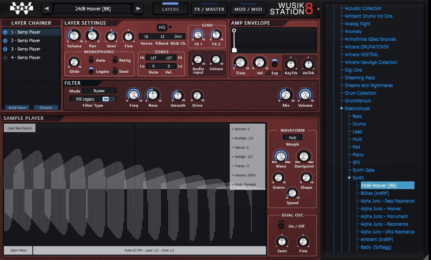
Task: Click the Load New Sound button
Action: tap(20, 128)
